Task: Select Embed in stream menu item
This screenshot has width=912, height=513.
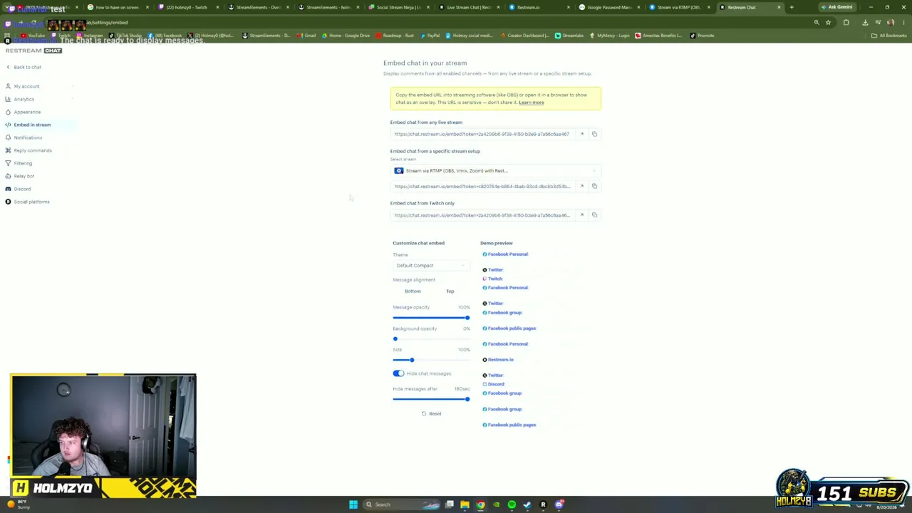Action: pos(32,125)
